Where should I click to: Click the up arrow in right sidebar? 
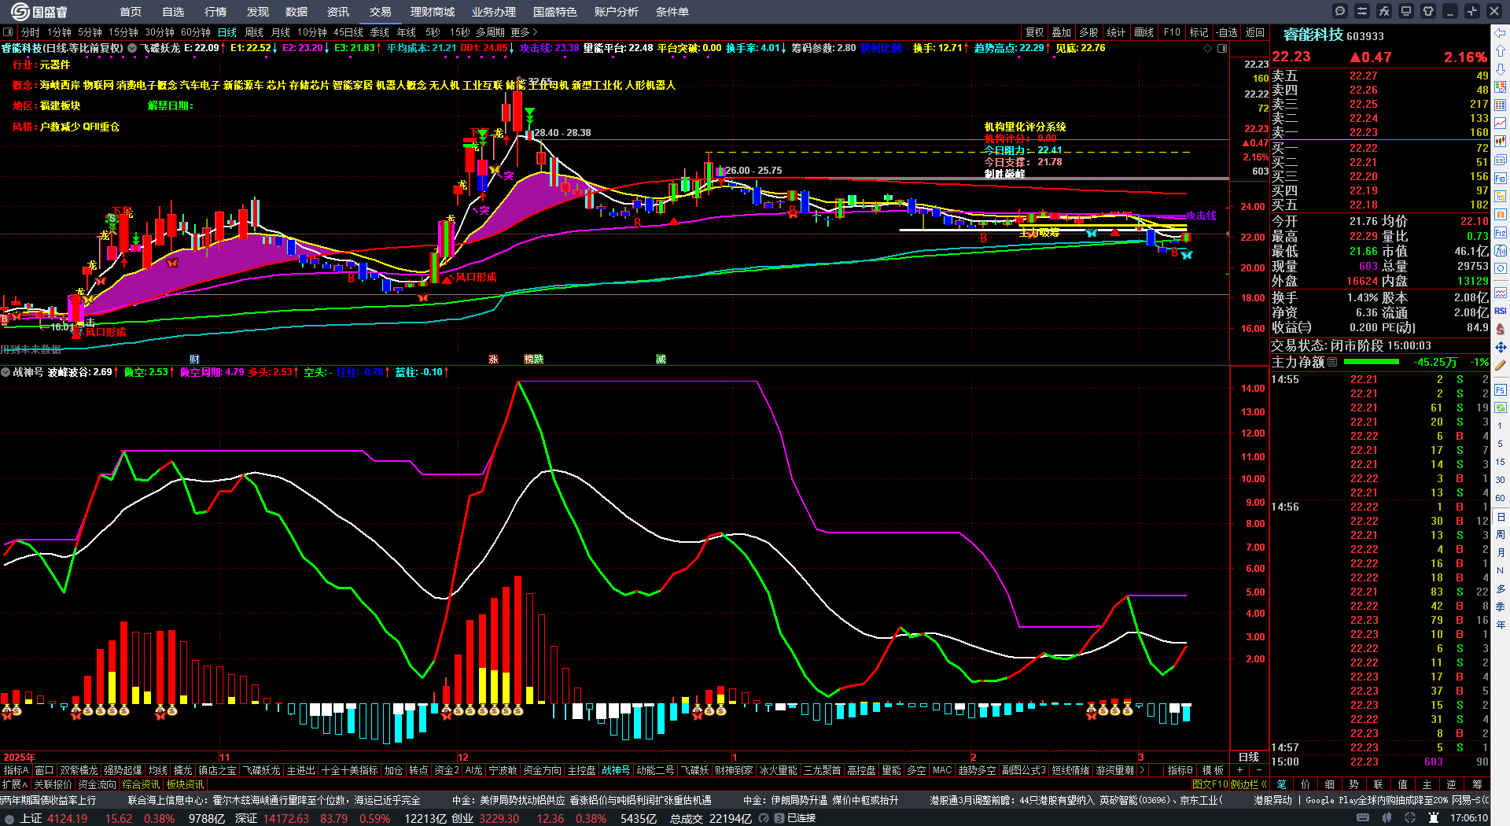pos(1501,51)
